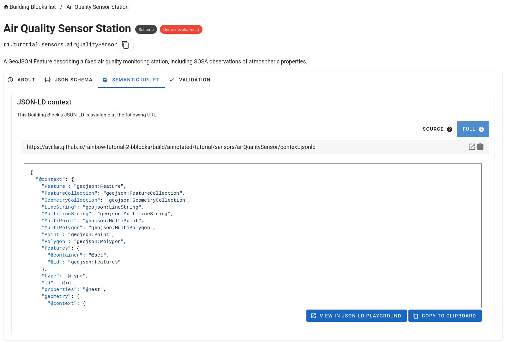Image resolution: width=506 pixels, height=343 pixels.
Task: Select the FULL view mode
Action: (x=468, y=129)
